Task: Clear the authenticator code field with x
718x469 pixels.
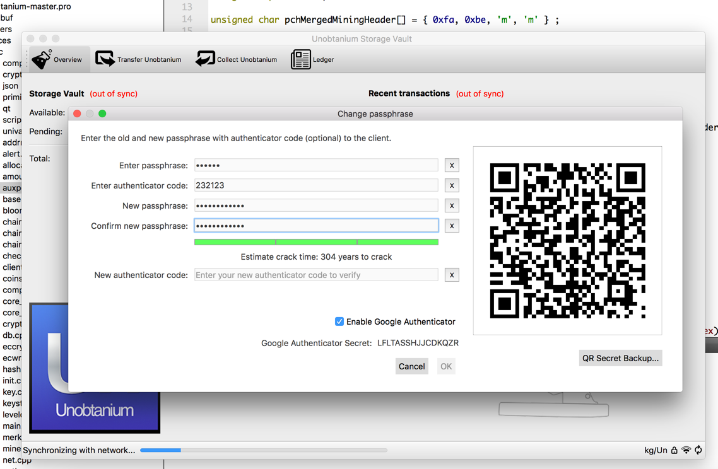Action: 452,185
